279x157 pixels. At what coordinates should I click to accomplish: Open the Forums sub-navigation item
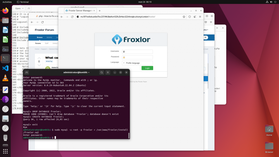tap(38, 44)
